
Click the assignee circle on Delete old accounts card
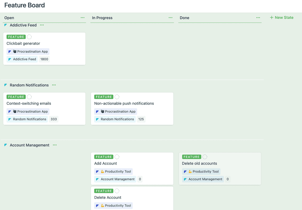click(204, 157)
